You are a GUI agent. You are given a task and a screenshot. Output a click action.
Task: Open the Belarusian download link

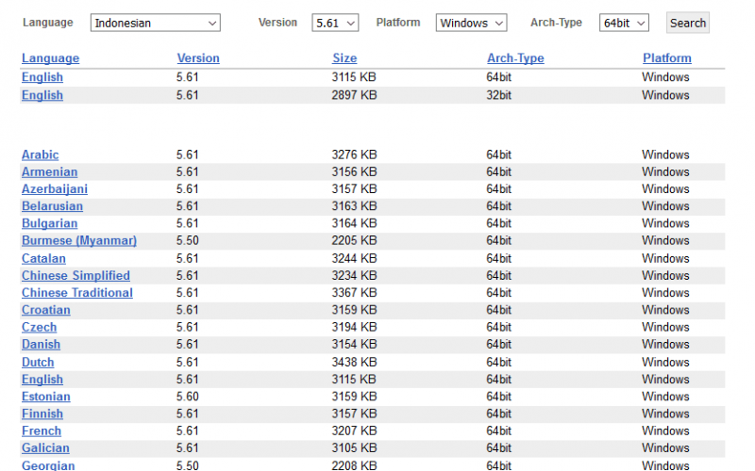(52, 206)
